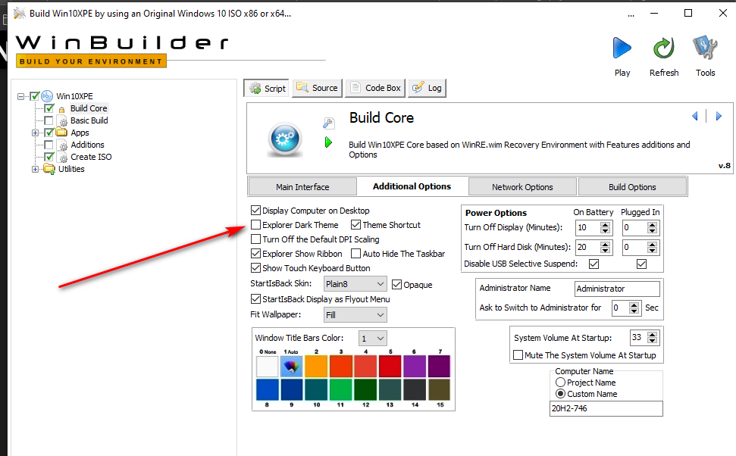Click the edit script wrench icon
The height and width of the screenshot is (456, 736).
(x=328, y=123)
